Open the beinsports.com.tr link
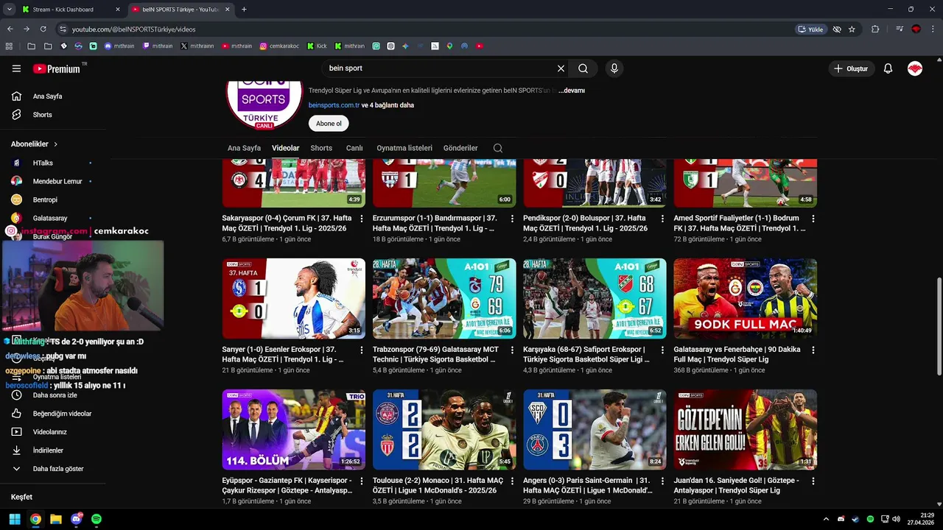 334,105
